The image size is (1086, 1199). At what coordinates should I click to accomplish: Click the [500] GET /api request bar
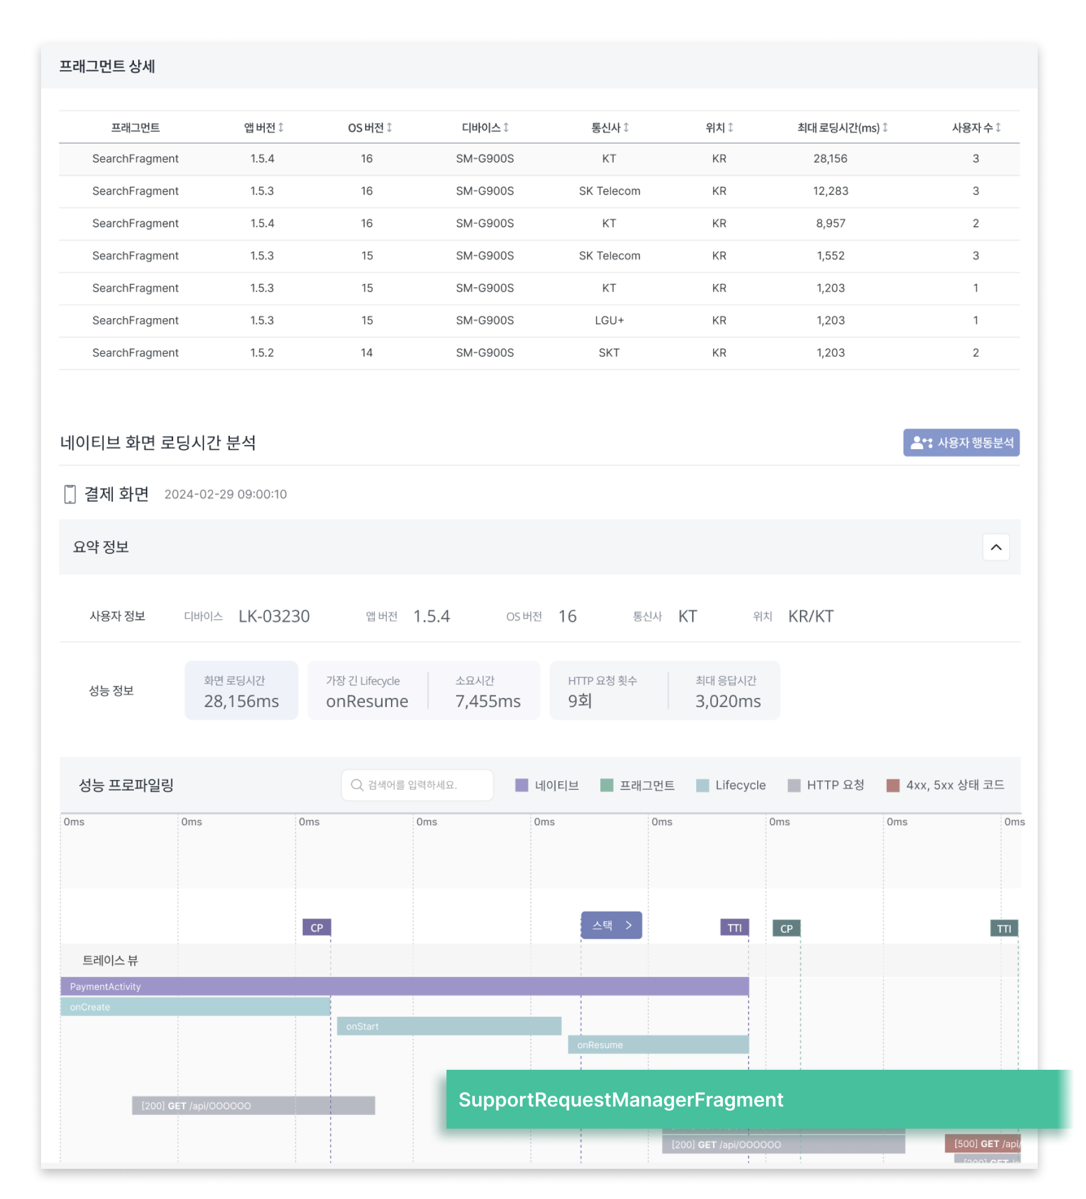tap(982, 1143)
